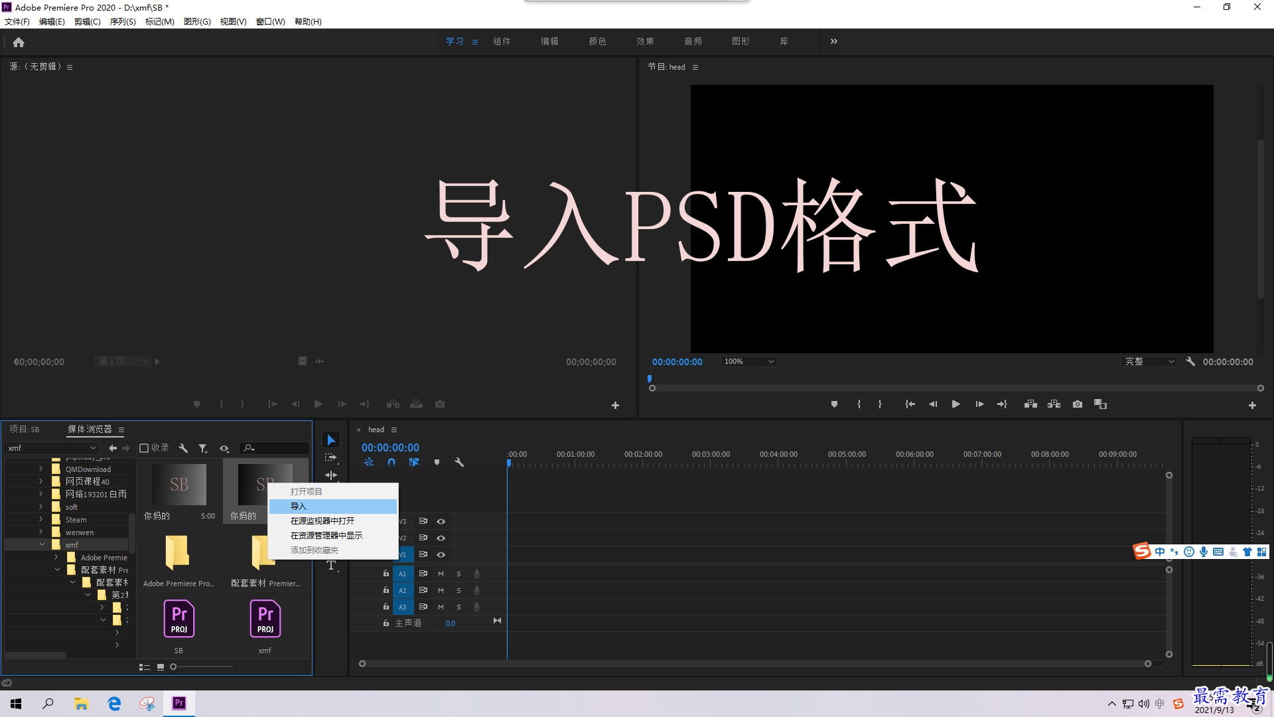Select the Type tool
1274x717 pixels.
pyautogui.click(x=331, y=565)
